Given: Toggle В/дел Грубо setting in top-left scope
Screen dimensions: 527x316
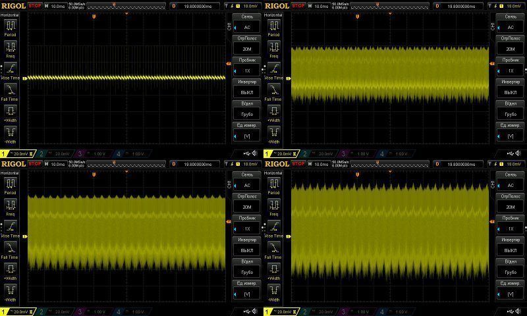Looking at the screenshot, I should point(246,110).
